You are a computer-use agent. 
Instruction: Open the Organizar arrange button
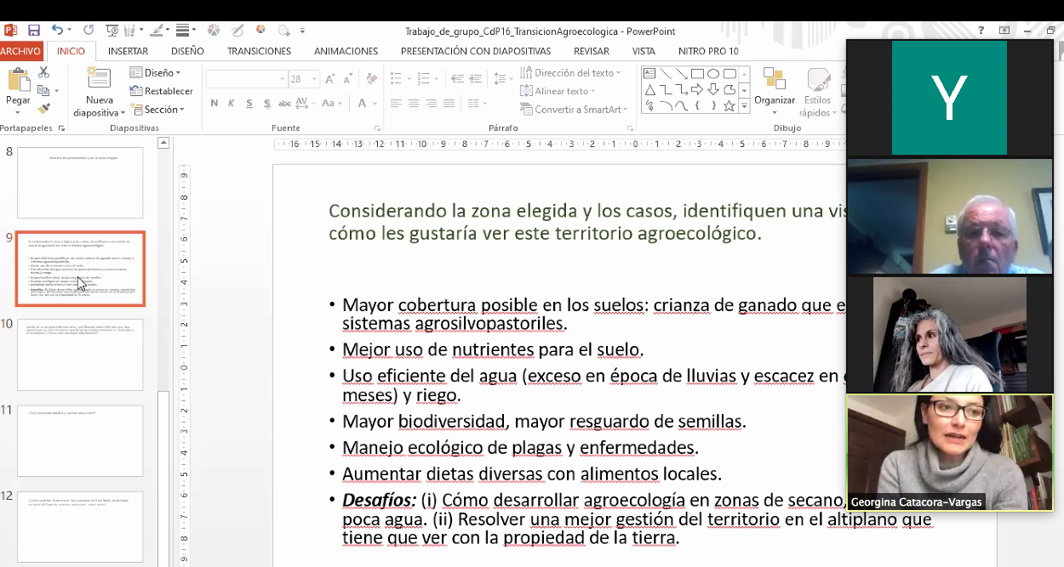774,89
